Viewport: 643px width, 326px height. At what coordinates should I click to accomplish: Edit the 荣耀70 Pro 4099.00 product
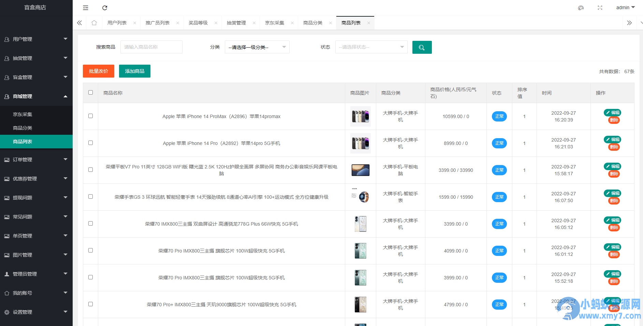[x=613, y=247]
